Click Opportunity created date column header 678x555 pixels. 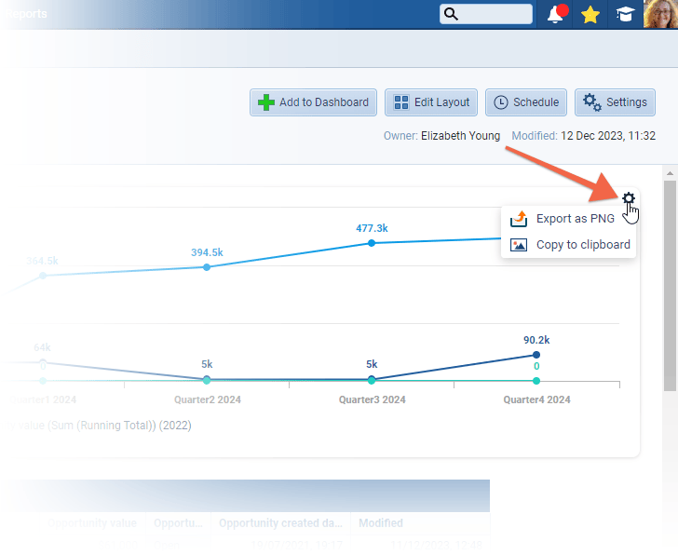(x=279, y=523)
